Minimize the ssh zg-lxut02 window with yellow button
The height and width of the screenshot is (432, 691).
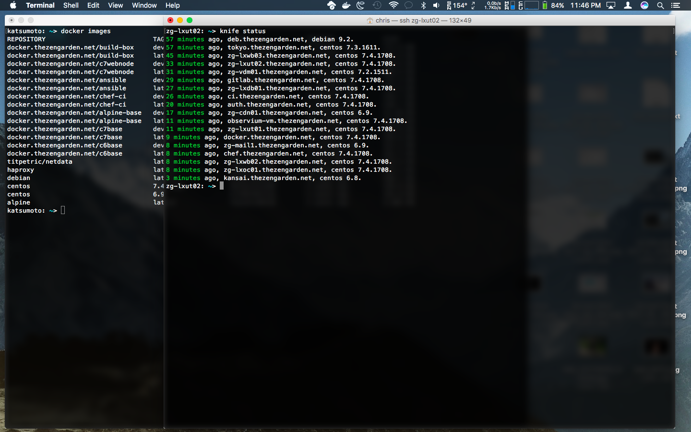click(x=180, y=20)
